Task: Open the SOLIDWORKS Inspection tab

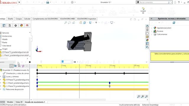Action: point(87,19)
